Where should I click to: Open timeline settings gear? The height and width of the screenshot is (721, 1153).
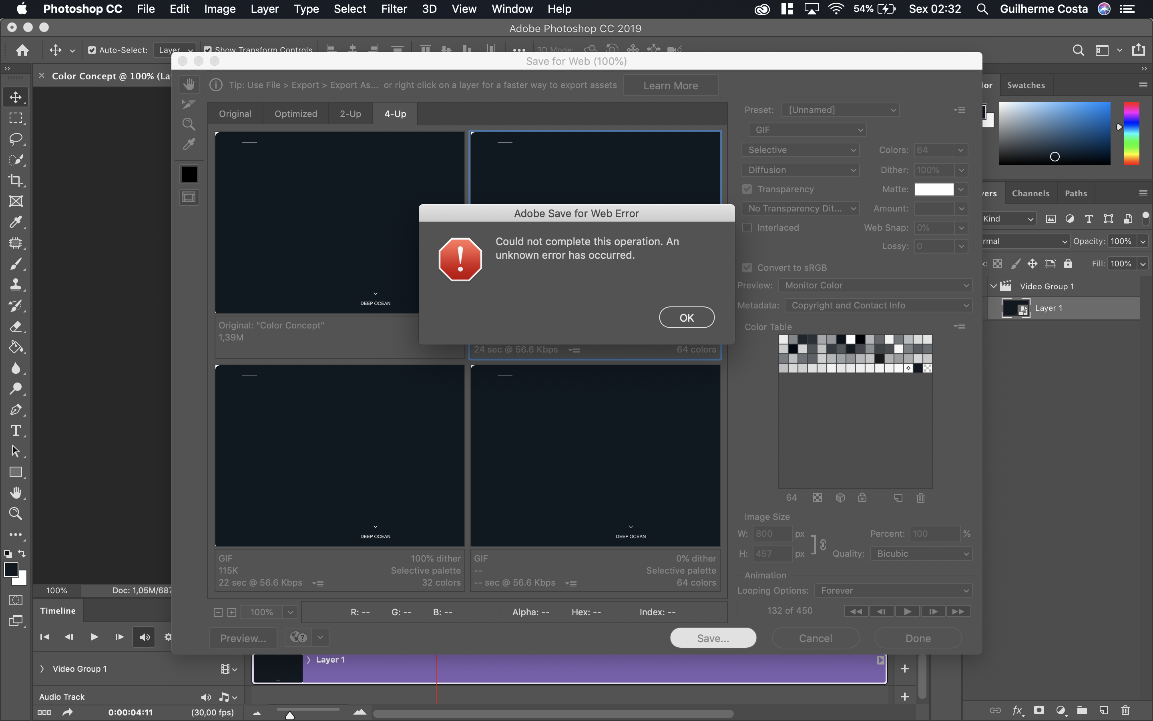point(168,637)
